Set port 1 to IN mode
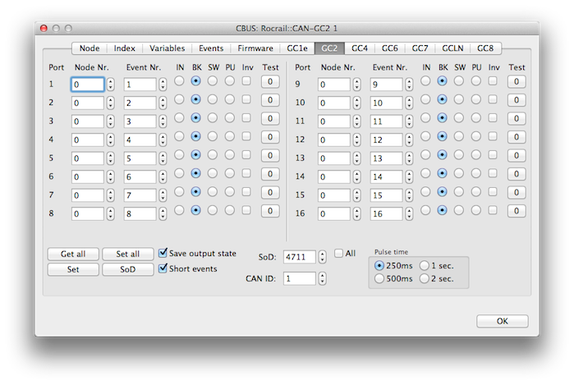 click(x=179, y=81)
